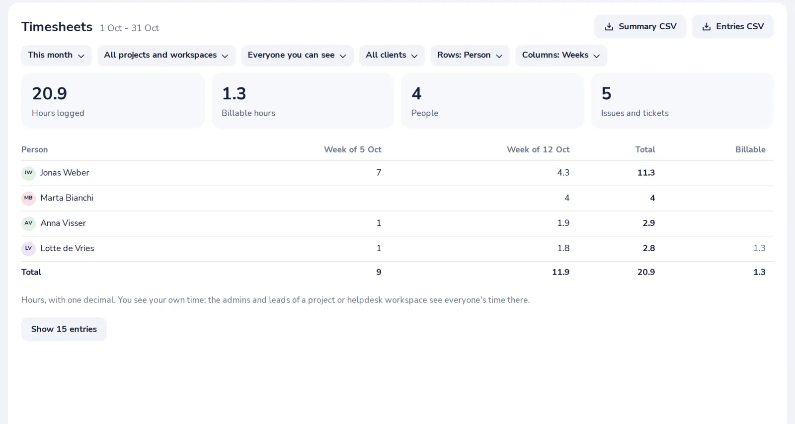The width and height of the screenshot is (795, 424).
Task: Click the 11.9 weekly total value
Action: (x=560, y=272)
